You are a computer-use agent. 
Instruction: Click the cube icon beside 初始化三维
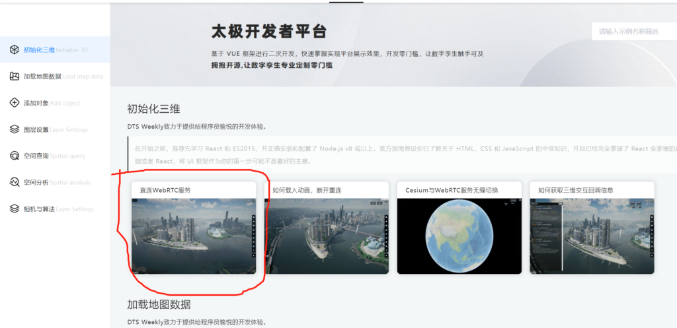tap(15, 49)
